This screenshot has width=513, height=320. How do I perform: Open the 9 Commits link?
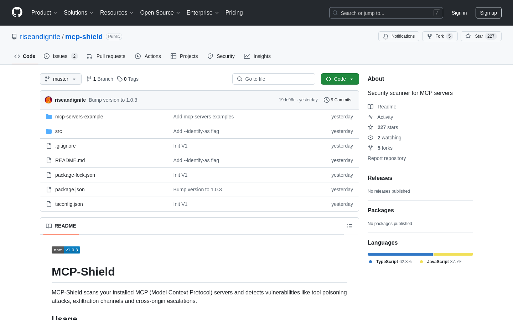pos(337,100)
